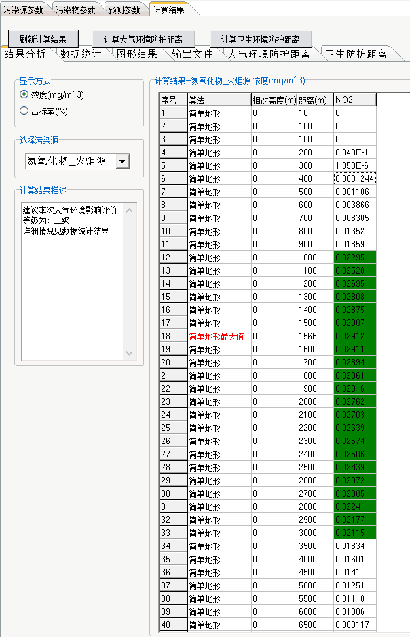Click the NO2 value 0.01859
410x637 pixels.
click(x=355, y=244)
